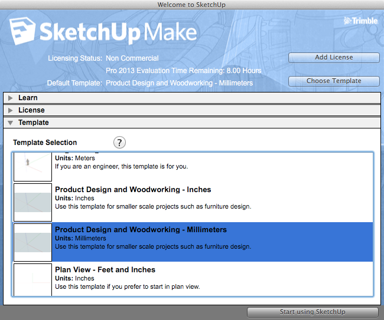Choose Plan View - Feet and Inches title
Image resolution: width=384 pixels, height=320 pixels.
click(105, 270)
